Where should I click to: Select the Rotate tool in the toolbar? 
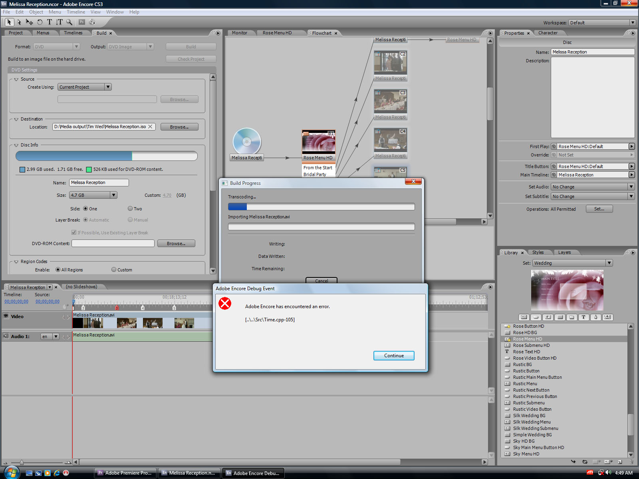pyautogui.click(x=40, y=22)
